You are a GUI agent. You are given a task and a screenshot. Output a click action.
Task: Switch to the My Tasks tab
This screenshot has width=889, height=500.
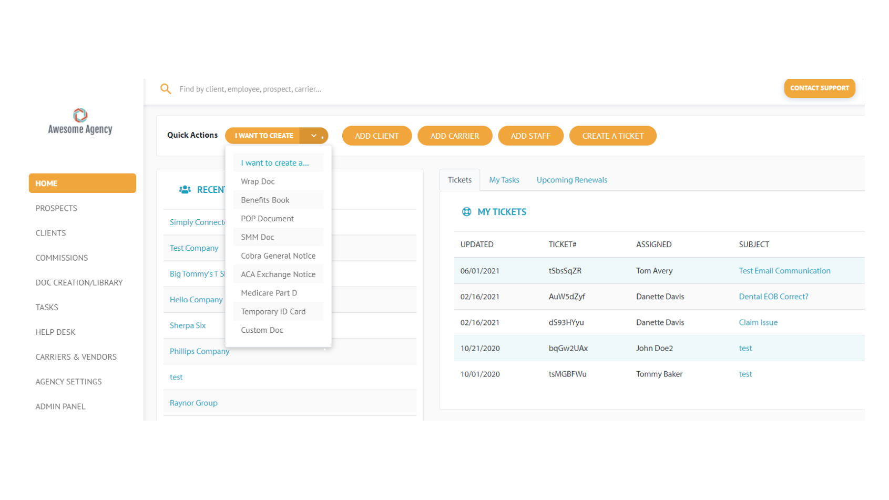point(504,180)
